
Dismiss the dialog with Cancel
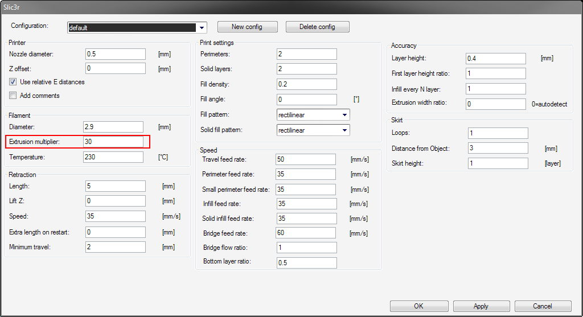[543, 306]
